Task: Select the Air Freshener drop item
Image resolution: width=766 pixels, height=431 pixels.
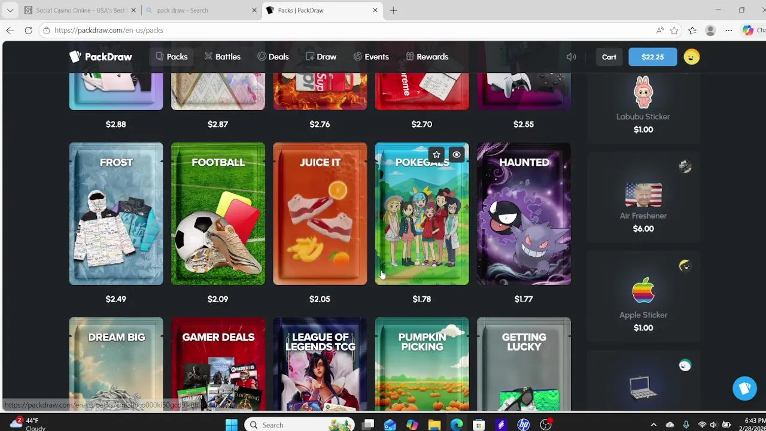Action: [x=643, y=198]
